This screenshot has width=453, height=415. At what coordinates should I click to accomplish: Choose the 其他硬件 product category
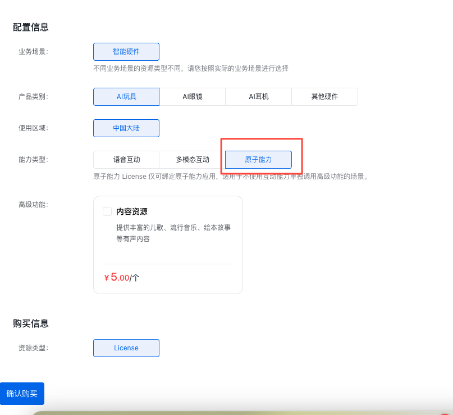tap(324, 97)
